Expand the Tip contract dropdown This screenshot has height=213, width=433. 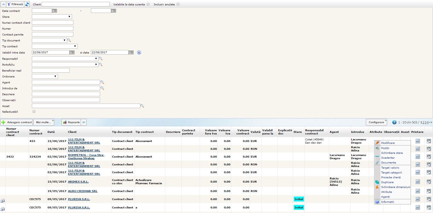pos(55,46)
